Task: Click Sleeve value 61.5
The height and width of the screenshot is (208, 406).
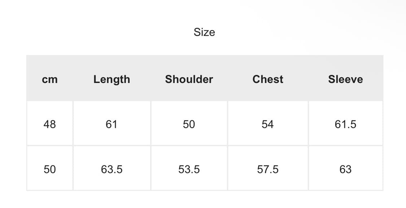Action: point(345,124)
